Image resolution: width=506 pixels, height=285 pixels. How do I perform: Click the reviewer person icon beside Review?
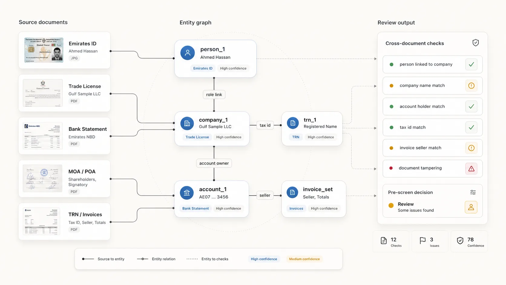pos(471,207)
